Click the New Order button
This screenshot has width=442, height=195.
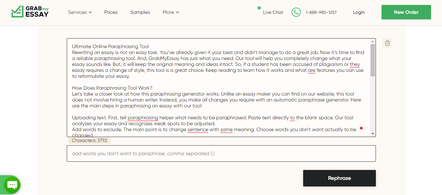pyautogui.click(x=406, y=12)
